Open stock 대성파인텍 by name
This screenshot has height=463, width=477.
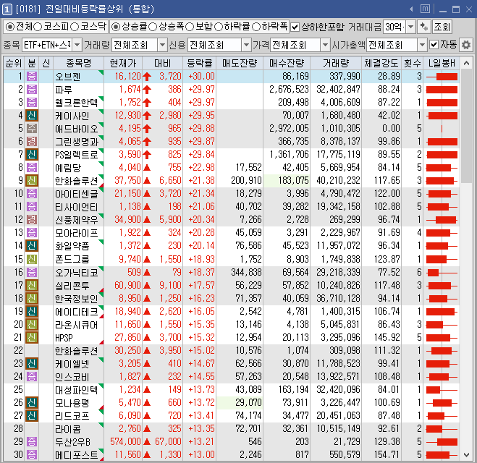coord(76,390)
